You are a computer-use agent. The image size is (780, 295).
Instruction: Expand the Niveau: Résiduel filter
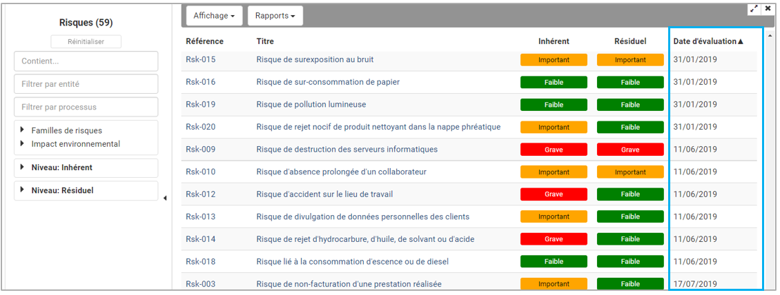click(x=22, y=190)
